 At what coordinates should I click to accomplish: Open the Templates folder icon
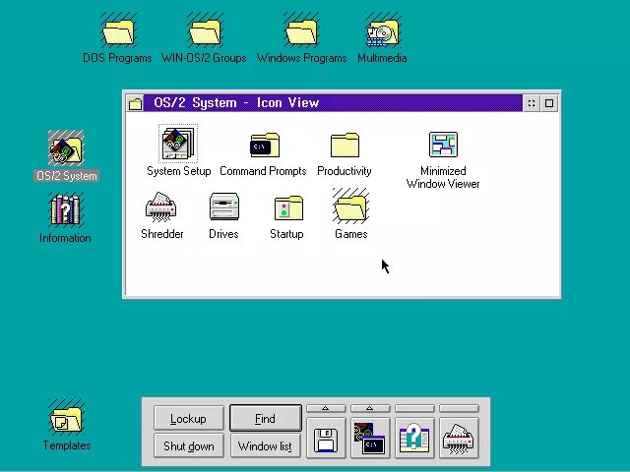66,417
